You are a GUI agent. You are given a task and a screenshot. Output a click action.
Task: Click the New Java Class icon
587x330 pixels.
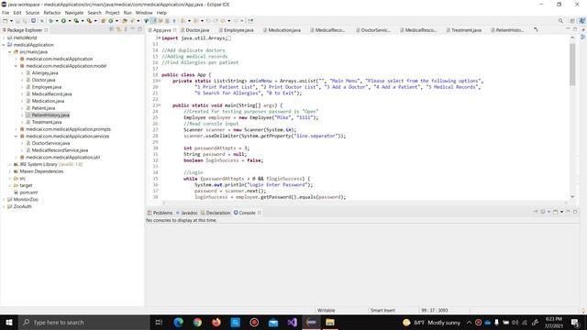[111, 21]
